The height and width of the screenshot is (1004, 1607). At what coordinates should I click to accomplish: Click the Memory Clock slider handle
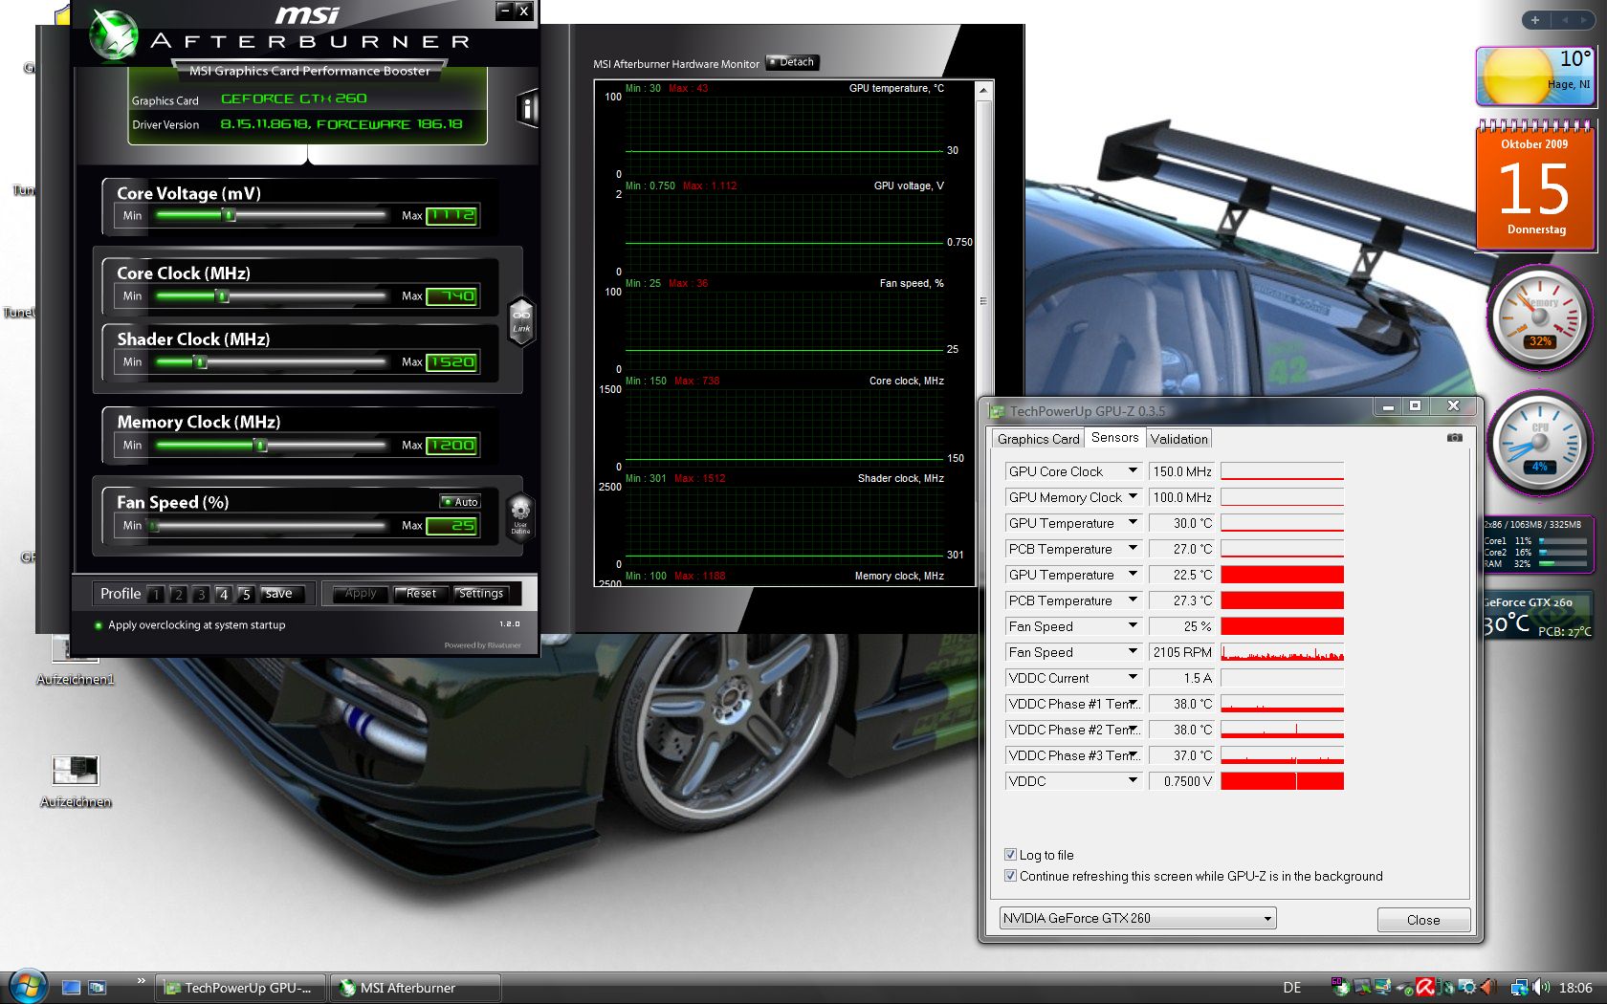pos(261,445)
